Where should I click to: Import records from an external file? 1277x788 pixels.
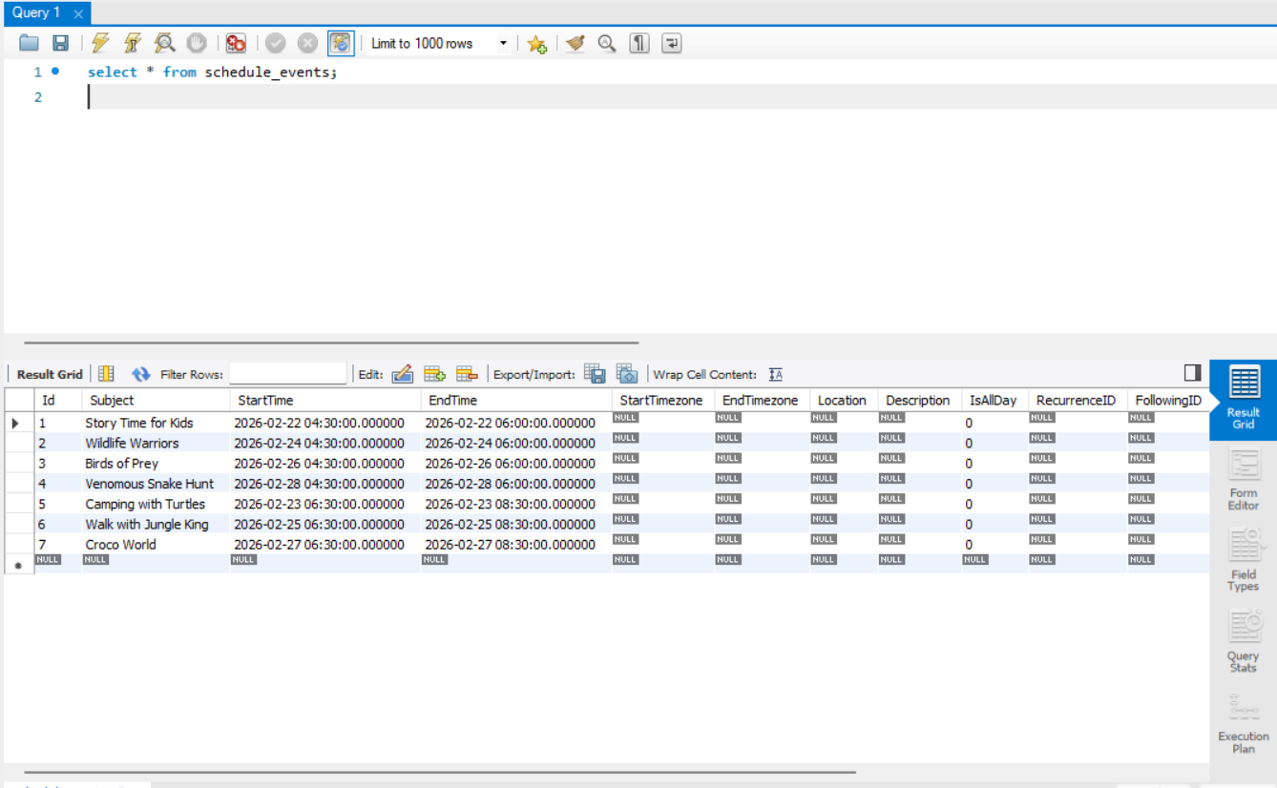coord(627,374)
